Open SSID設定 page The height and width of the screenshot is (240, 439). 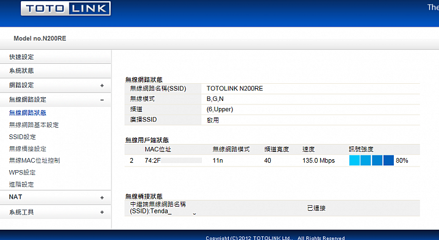[x=23, y=137]
